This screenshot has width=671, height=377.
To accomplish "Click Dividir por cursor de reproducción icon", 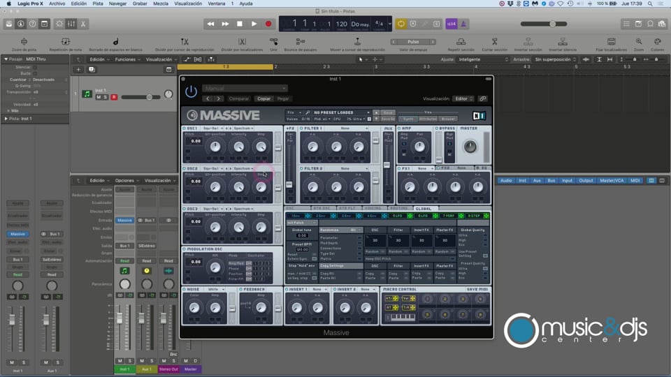I will click(185, 41).
